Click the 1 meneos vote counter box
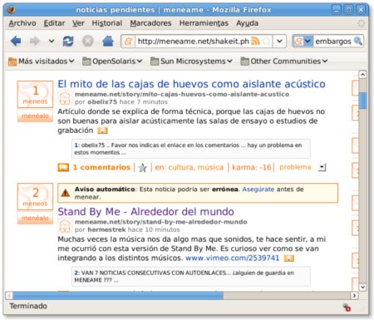Viewport: 374px width, 320px height. [x=35, y=94]
